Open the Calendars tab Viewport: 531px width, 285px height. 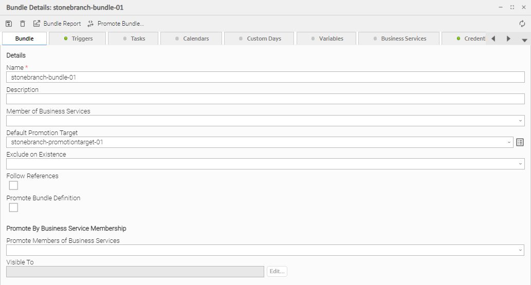191,39
